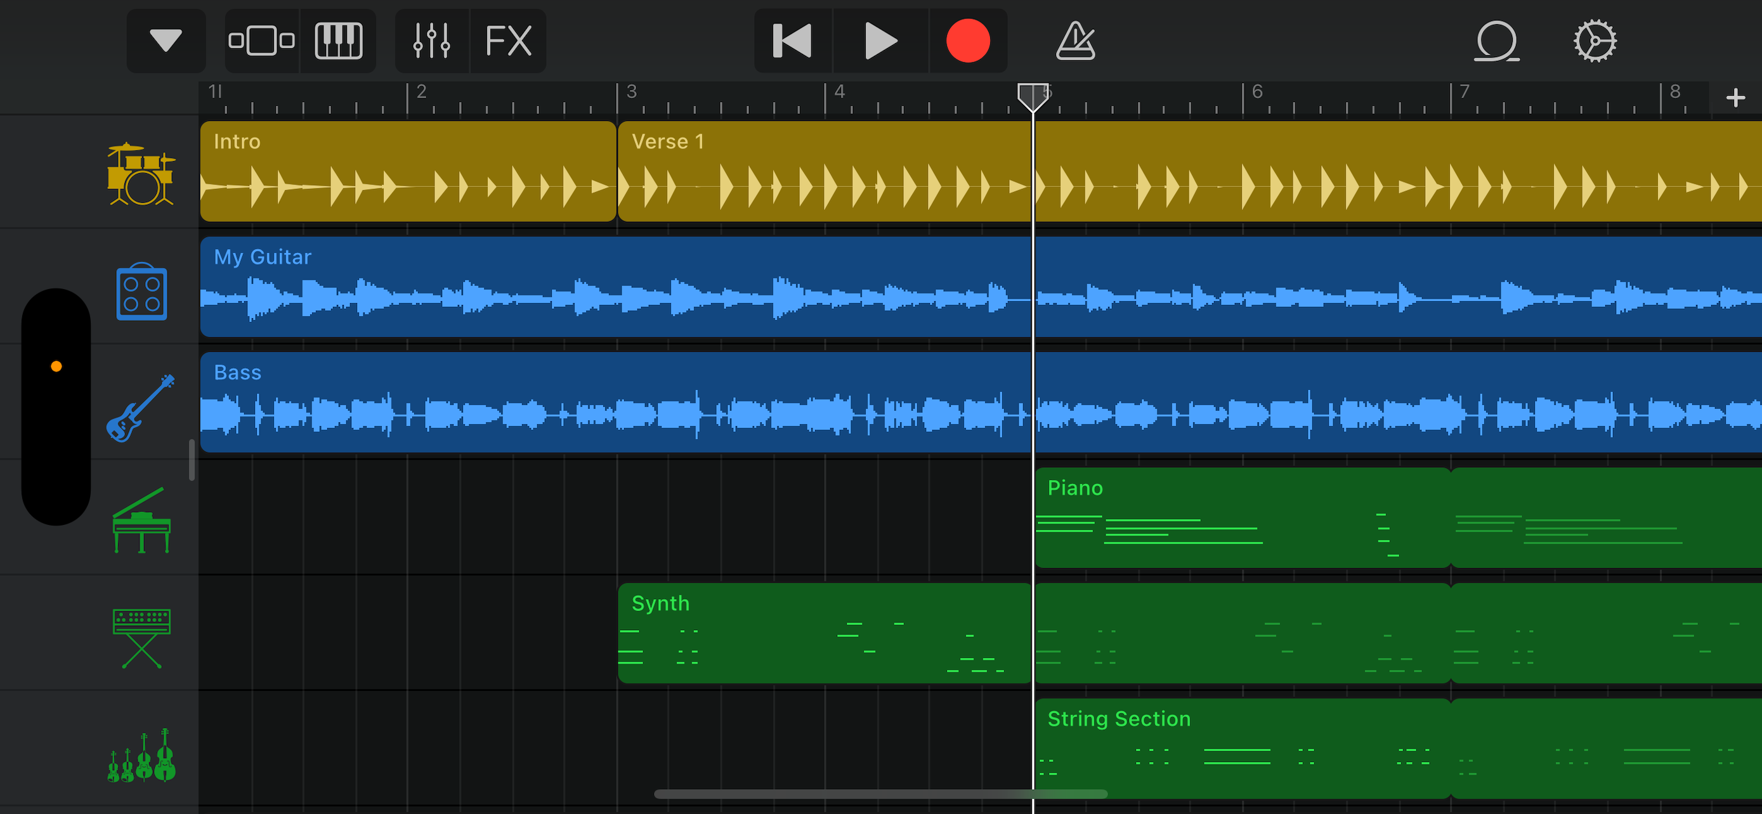
Task: Toggle the metronome on or off
Action: click(x=1075, y=41)
